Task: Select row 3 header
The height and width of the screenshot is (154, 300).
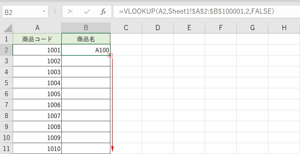Action: point(6,61)
